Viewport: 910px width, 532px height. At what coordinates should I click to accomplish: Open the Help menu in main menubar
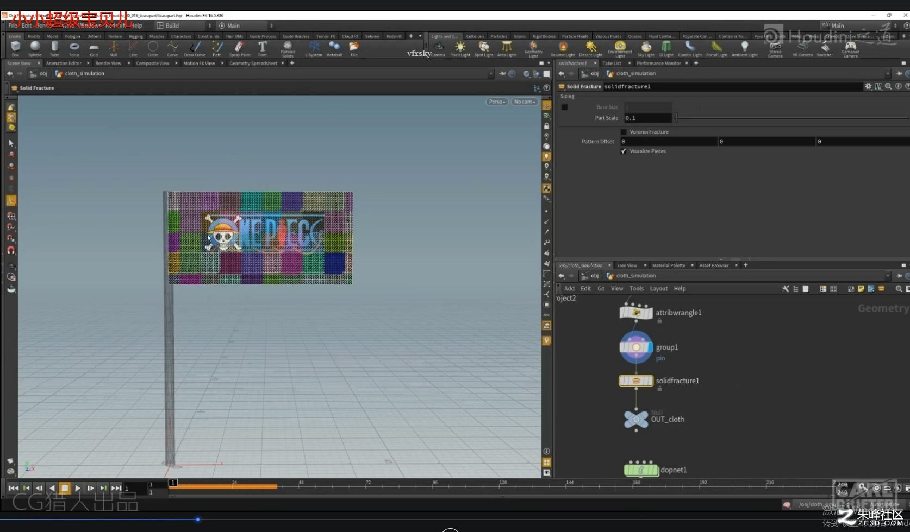137,26
